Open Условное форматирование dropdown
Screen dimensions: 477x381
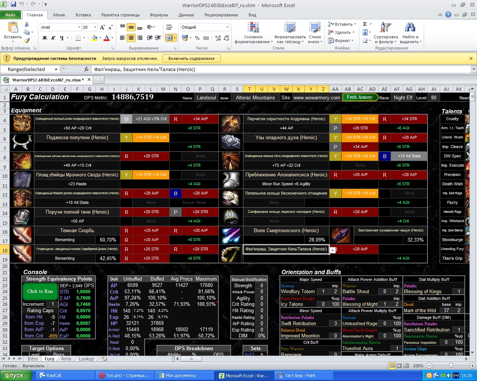coord(253,33)
